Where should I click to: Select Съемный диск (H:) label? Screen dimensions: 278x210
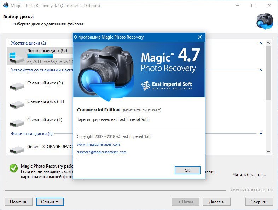[x=46, y=101]
